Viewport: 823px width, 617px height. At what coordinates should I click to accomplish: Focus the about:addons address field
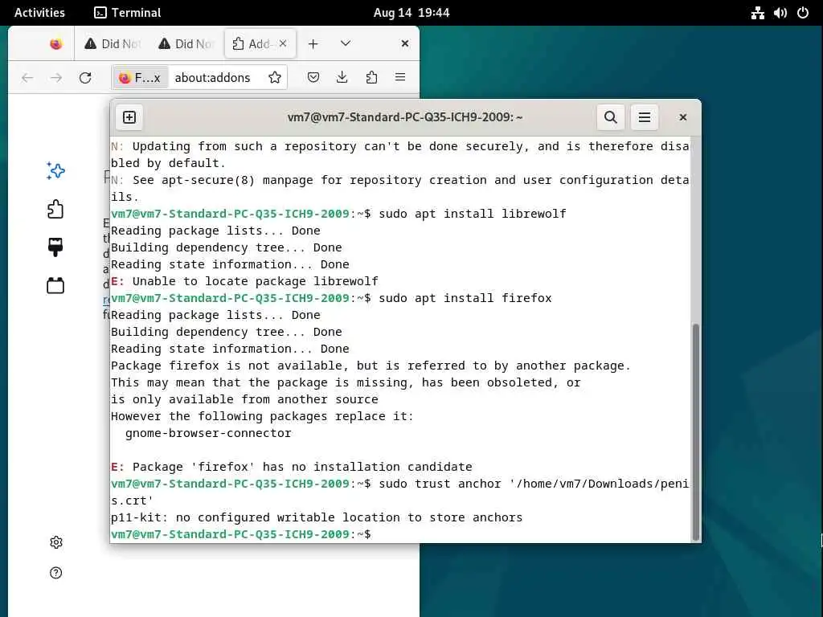pyautogui.click(x=212, y=78)
